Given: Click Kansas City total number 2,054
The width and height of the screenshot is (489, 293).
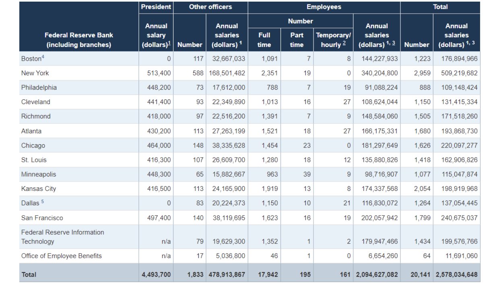Looking at the screenshot, I should (x=422, y=189).
